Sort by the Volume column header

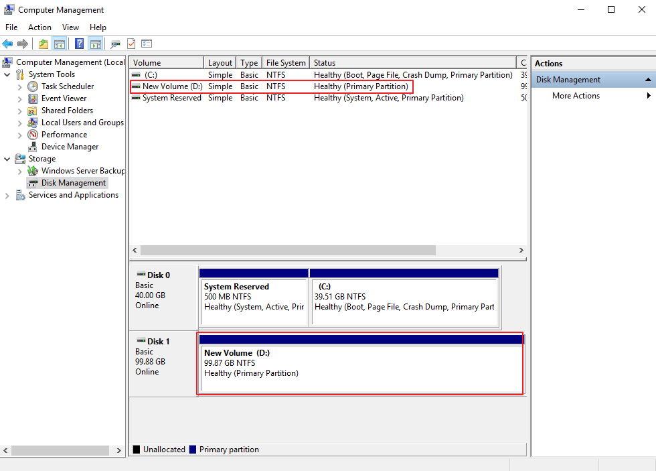(167, 62)
